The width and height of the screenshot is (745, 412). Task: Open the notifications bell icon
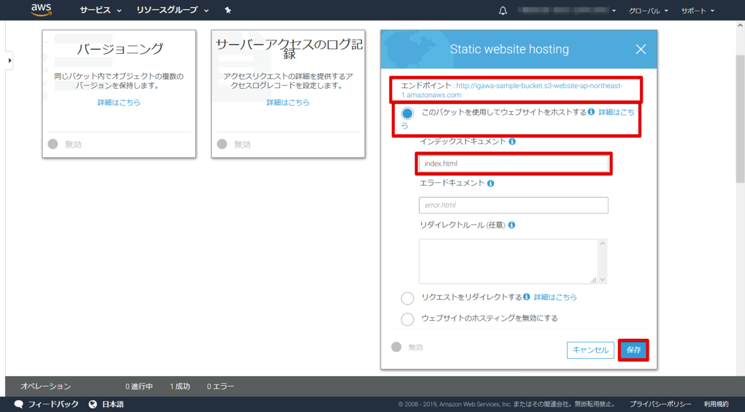503,10
